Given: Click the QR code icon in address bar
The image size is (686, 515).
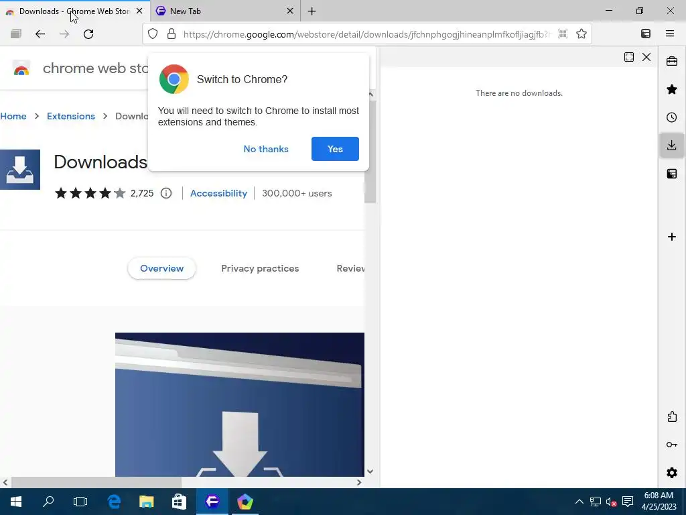Looking at the screenshot, I should pos(563,34).
